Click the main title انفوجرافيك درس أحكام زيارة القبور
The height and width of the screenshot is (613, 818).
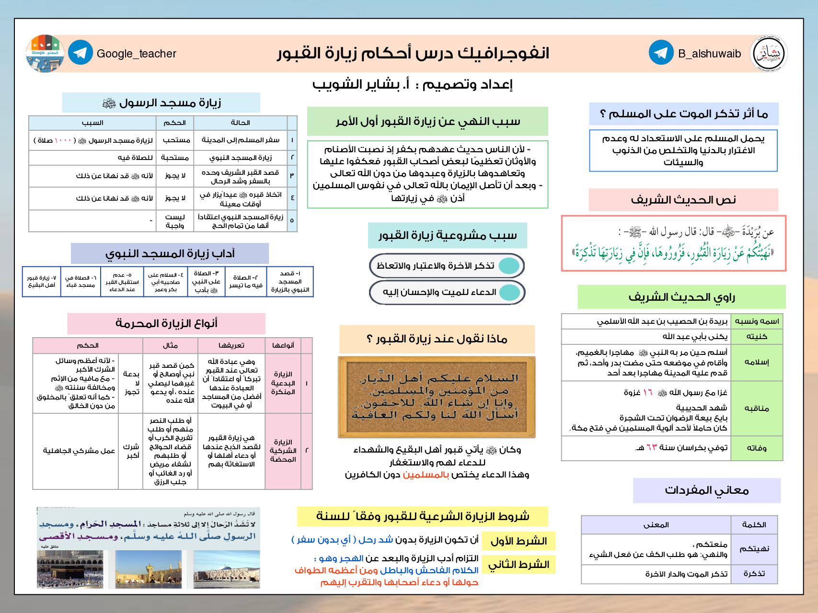413,53
